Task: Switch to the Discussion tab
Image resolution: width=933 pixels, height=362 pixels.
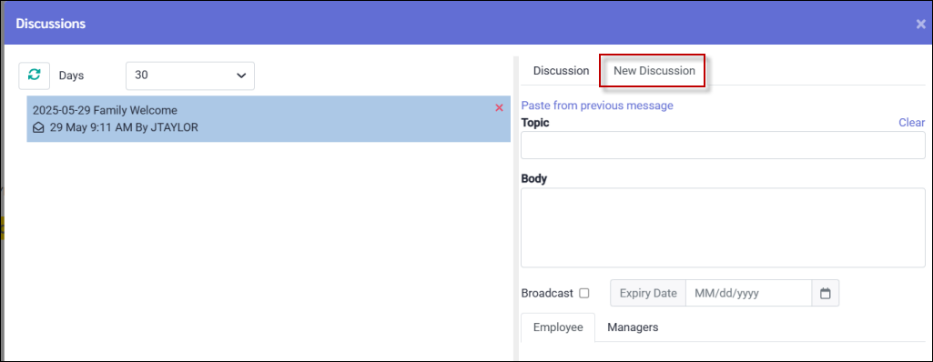Action: click(x=561, y=71)
